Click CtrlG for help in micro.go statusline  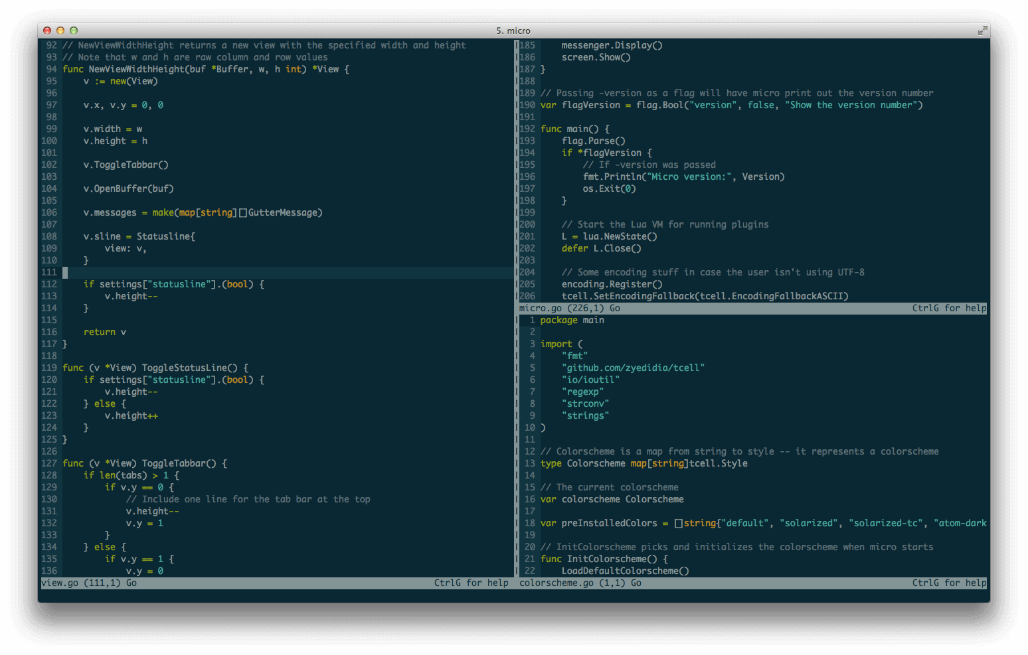[x=949, y=308]
